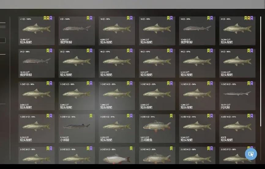Screen dimensions: 265x169
Task: Open the 俄罗斯鲟 18.335公斤 card
Action: (36, 63)
